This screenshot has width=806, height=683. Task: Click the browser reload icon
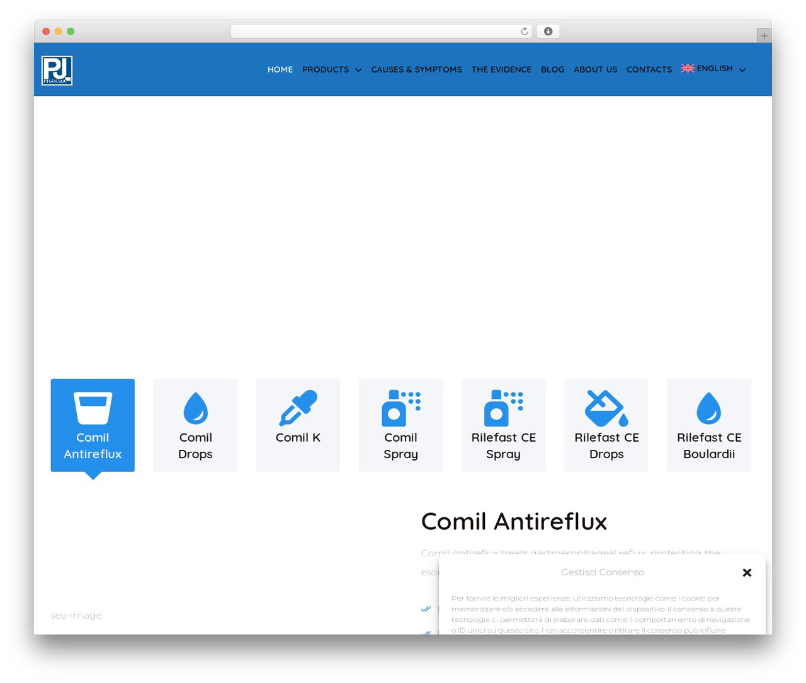point(524,32)
